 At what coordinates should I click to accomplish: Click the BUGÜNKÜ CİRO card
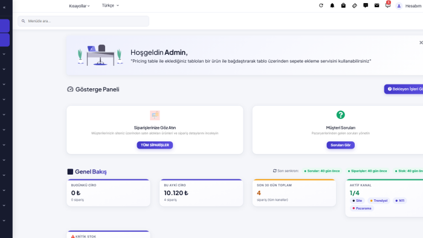pyautogui.click(x=108, y=193)
